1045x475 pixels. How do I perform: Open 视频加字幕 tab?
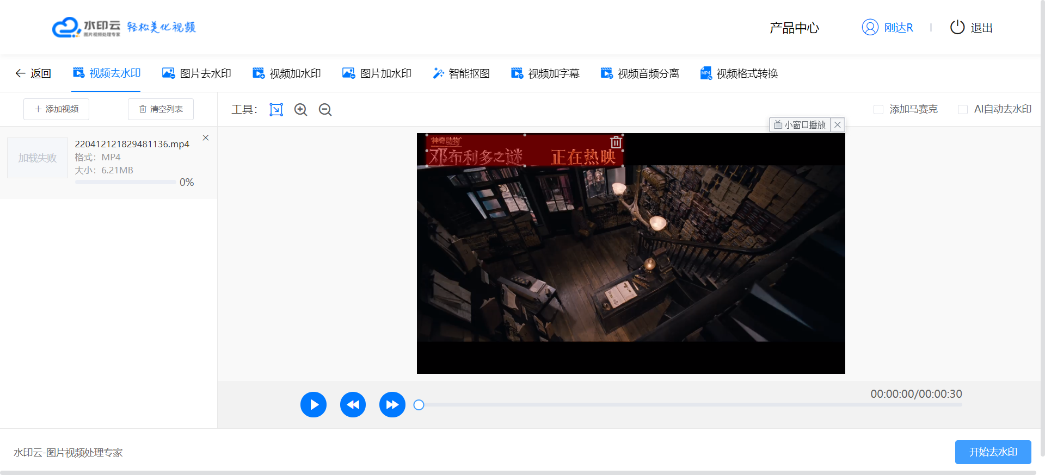[545, 73]
